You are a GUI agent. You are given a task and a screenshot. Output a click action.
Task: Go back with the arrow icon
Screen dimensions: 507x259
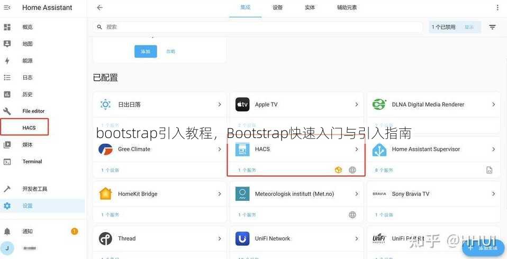[x=99, y=7]
